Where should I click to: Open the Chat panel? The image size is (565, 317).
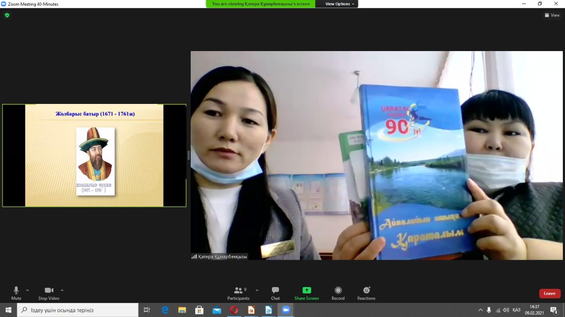pos(275,293)
